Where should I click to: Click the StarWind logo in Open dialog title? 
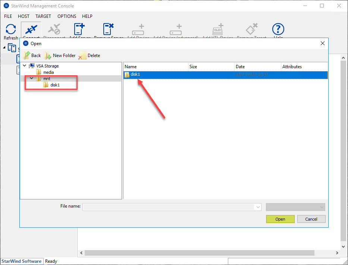click(26, 43)
